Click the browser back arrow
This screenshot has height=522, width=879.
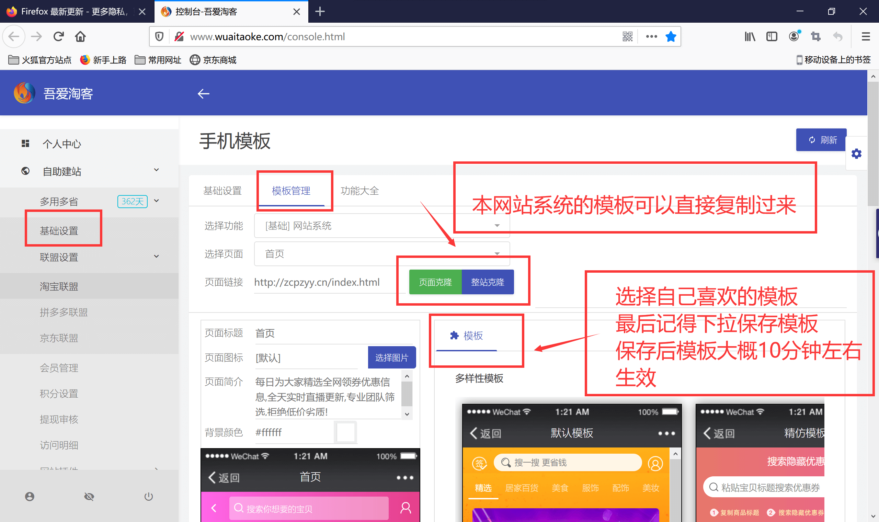[x=14, y=36]
